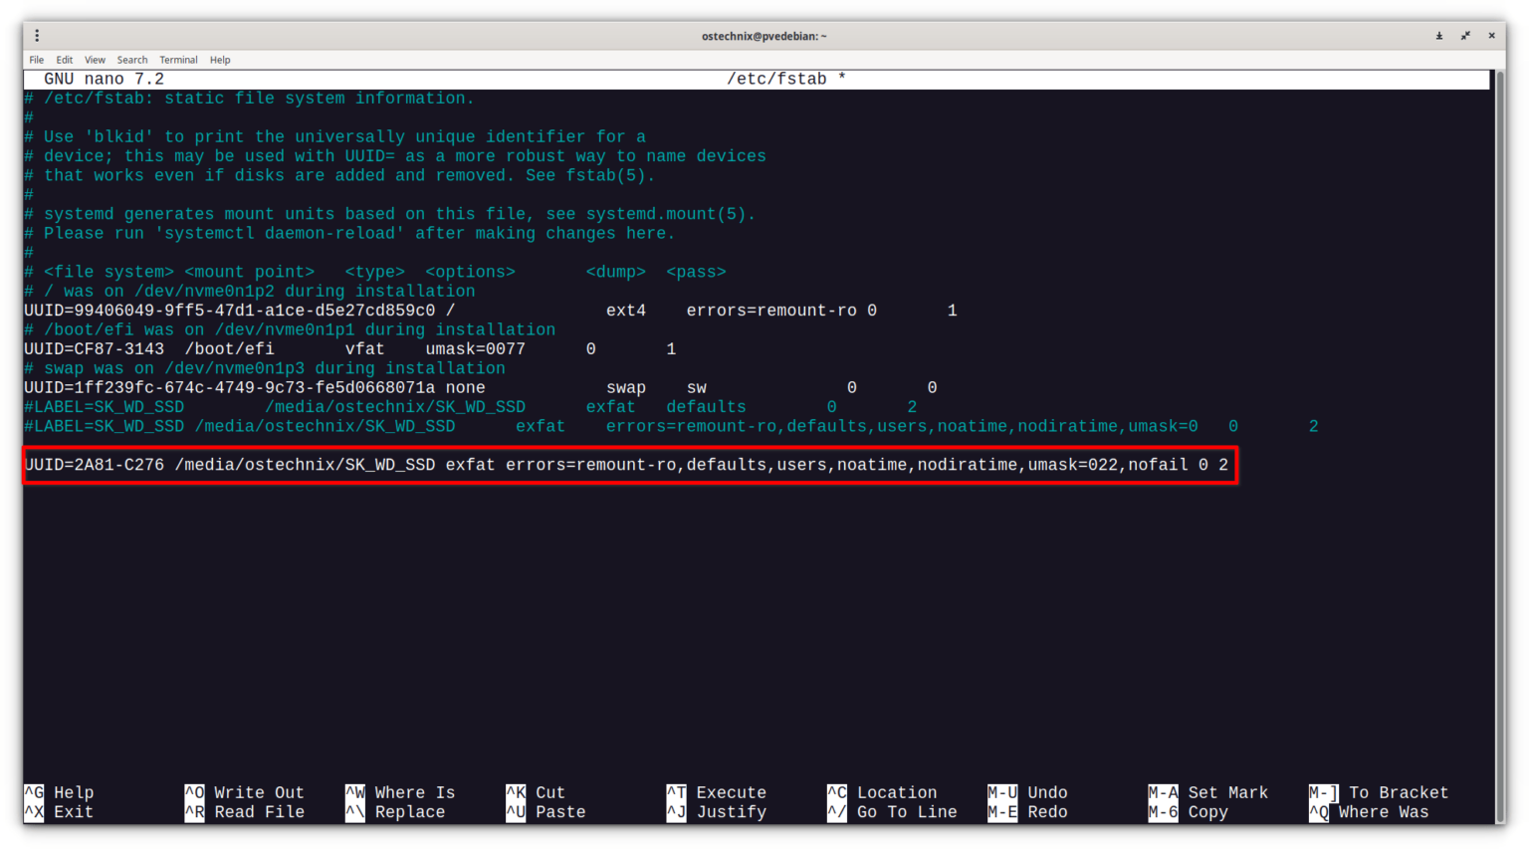Click the unmaximize window icon

(1465, 35)
